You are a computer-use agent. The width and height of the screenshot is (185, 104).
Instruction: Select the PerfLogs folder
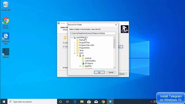pos(82,40)
